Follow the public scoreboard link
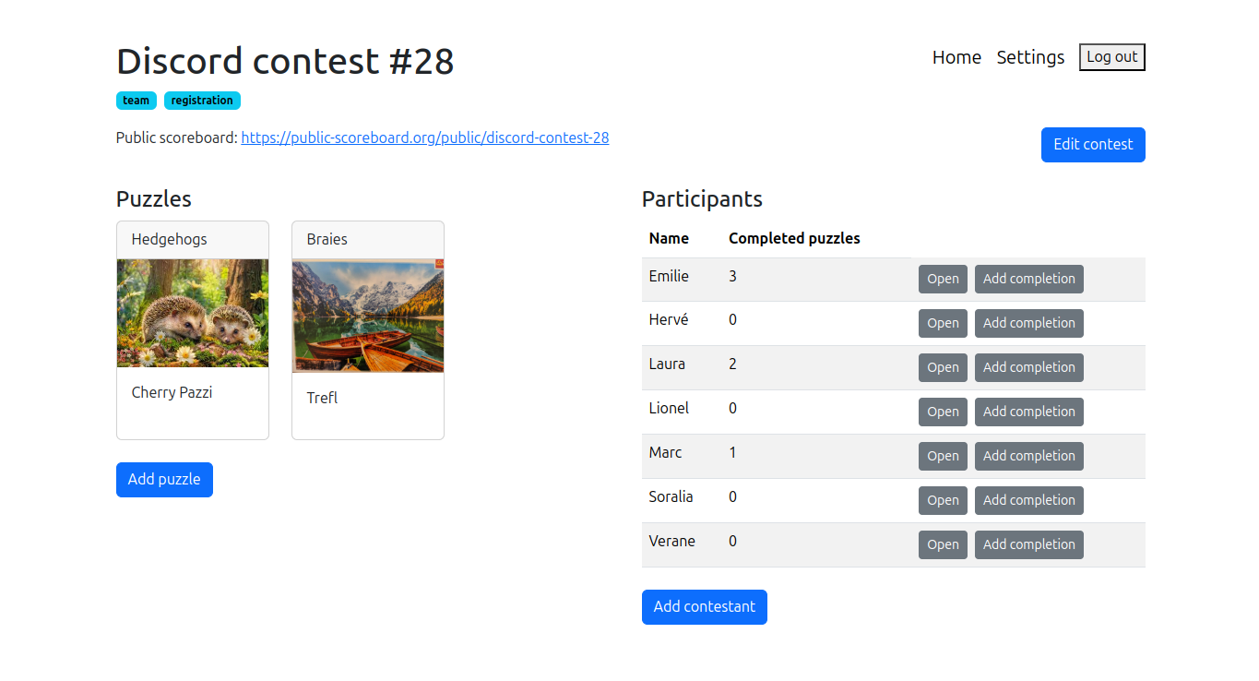 [x=425, y=137]
